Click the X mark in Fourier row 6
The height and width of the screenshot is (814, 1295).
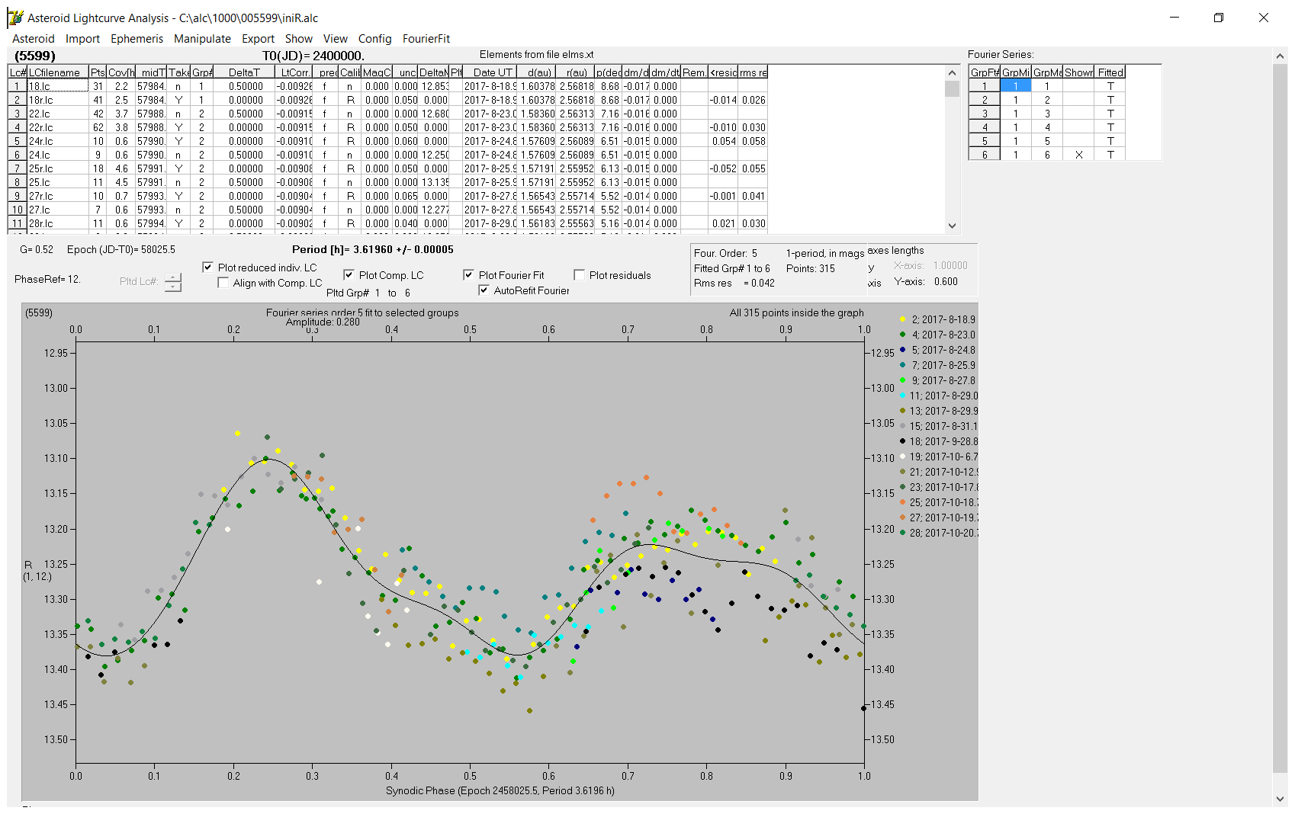[1078, 155]
